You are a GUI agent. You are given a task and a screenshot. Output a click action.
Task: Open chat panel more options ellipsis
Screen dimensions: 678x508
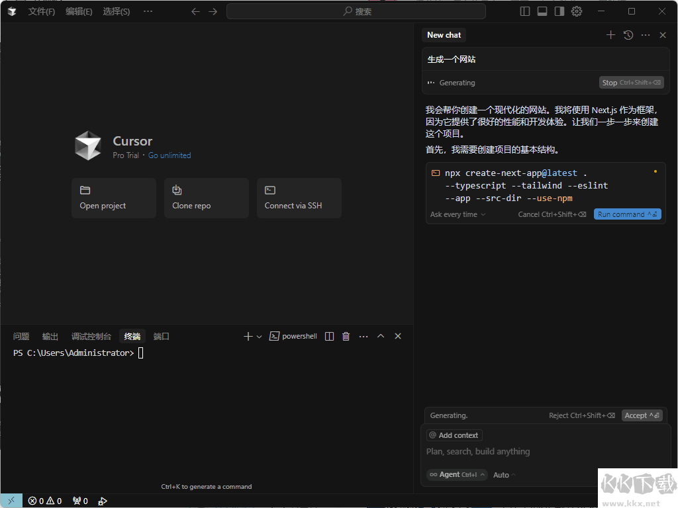646,35
